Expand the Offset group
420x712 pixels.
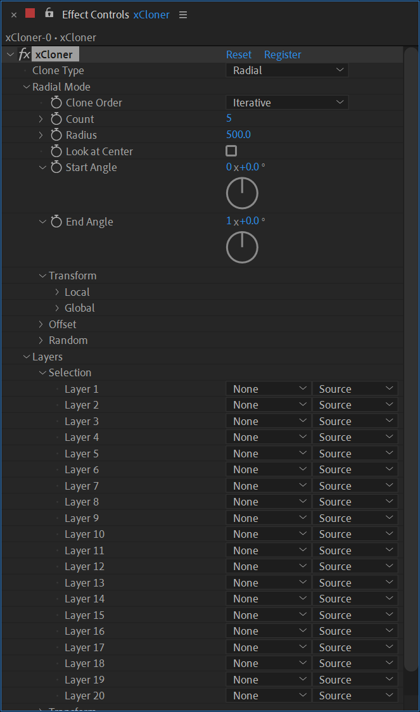click(41, 324)
